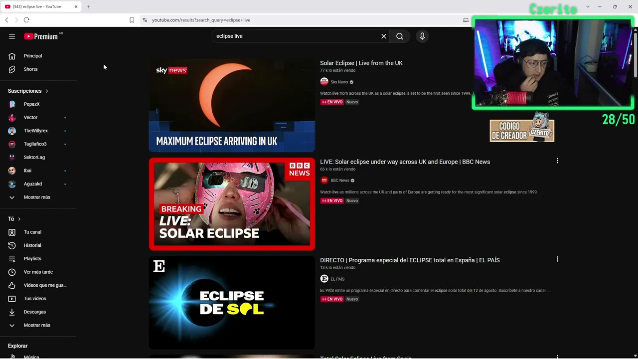Open the three-dot menu for EL PAÍS video
This screenshot has width=638, height=359.
point(557,259)
